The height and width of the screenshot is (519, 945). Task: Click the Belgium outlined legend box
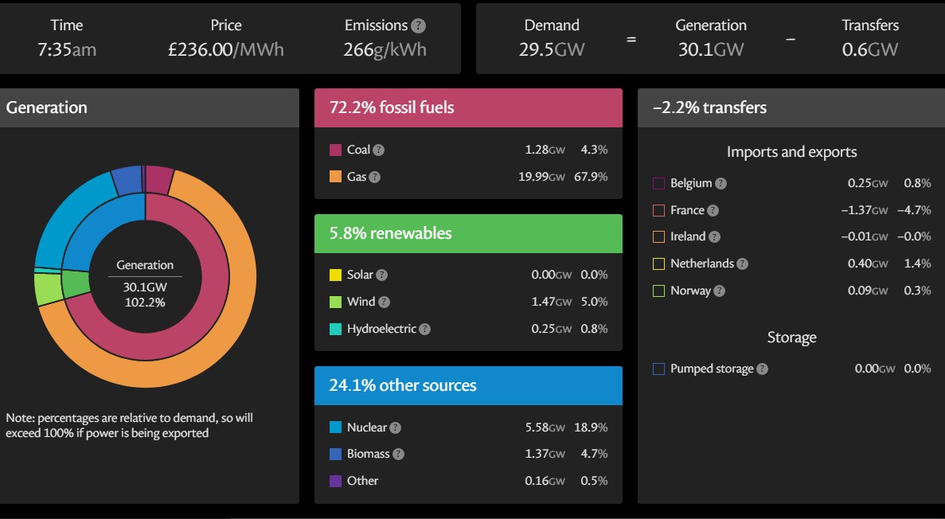pos(658,183)
